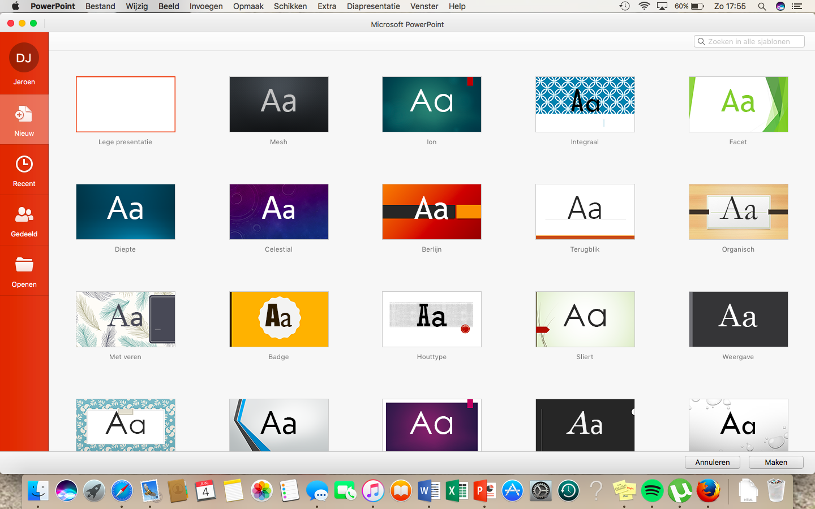Open the Calendar icon in Dock
Image resolution: width=815 pixels, height=509 pixels.
(x=205, y=490)
